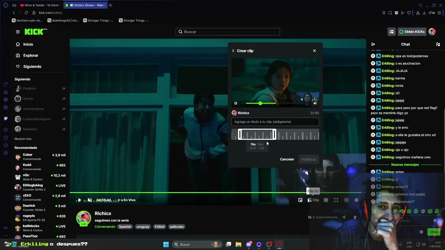The height and width of the screenshot is (250, 445).
Task: Open the drakeforge3d bookmark
Action: coord(64,20)
